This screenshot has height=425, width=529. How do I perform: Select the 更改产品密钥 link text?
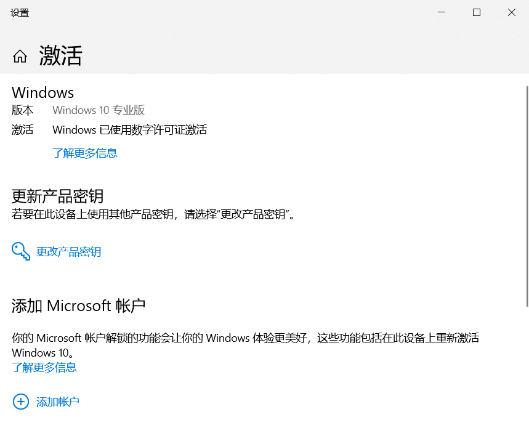pyautogui.click(x=68, y=251)
